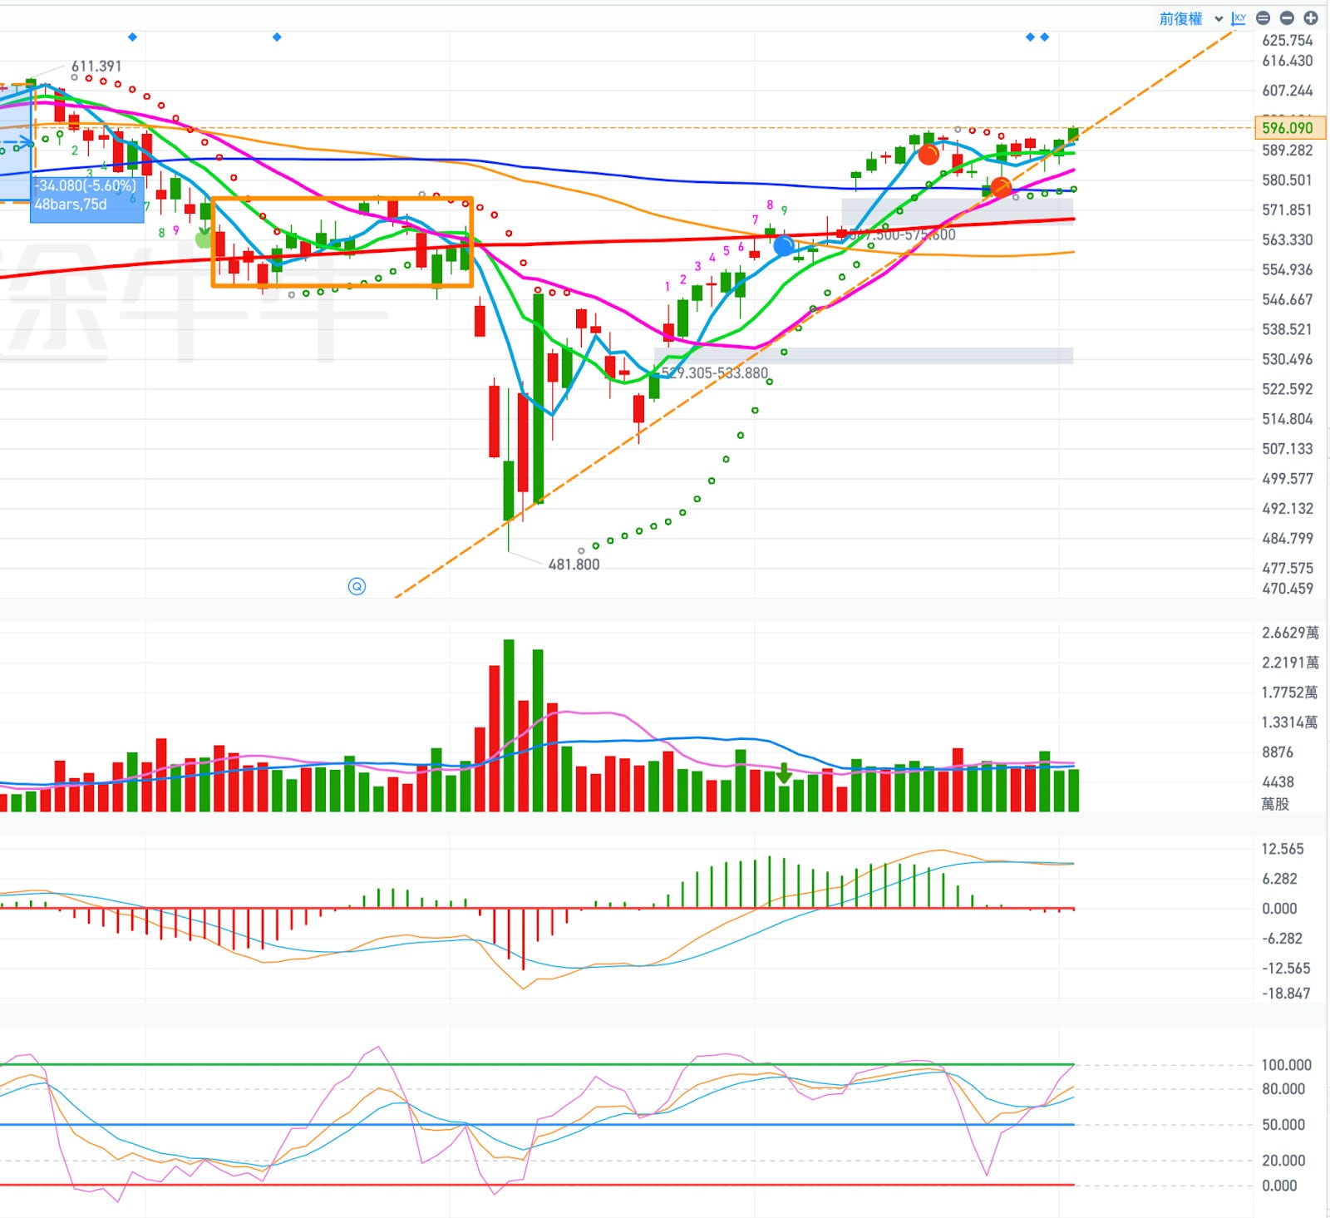This screenshot has height=1218, width=1330.
Task: Click the equal-sign reset zoom icon
Action: click(1263, 18)
